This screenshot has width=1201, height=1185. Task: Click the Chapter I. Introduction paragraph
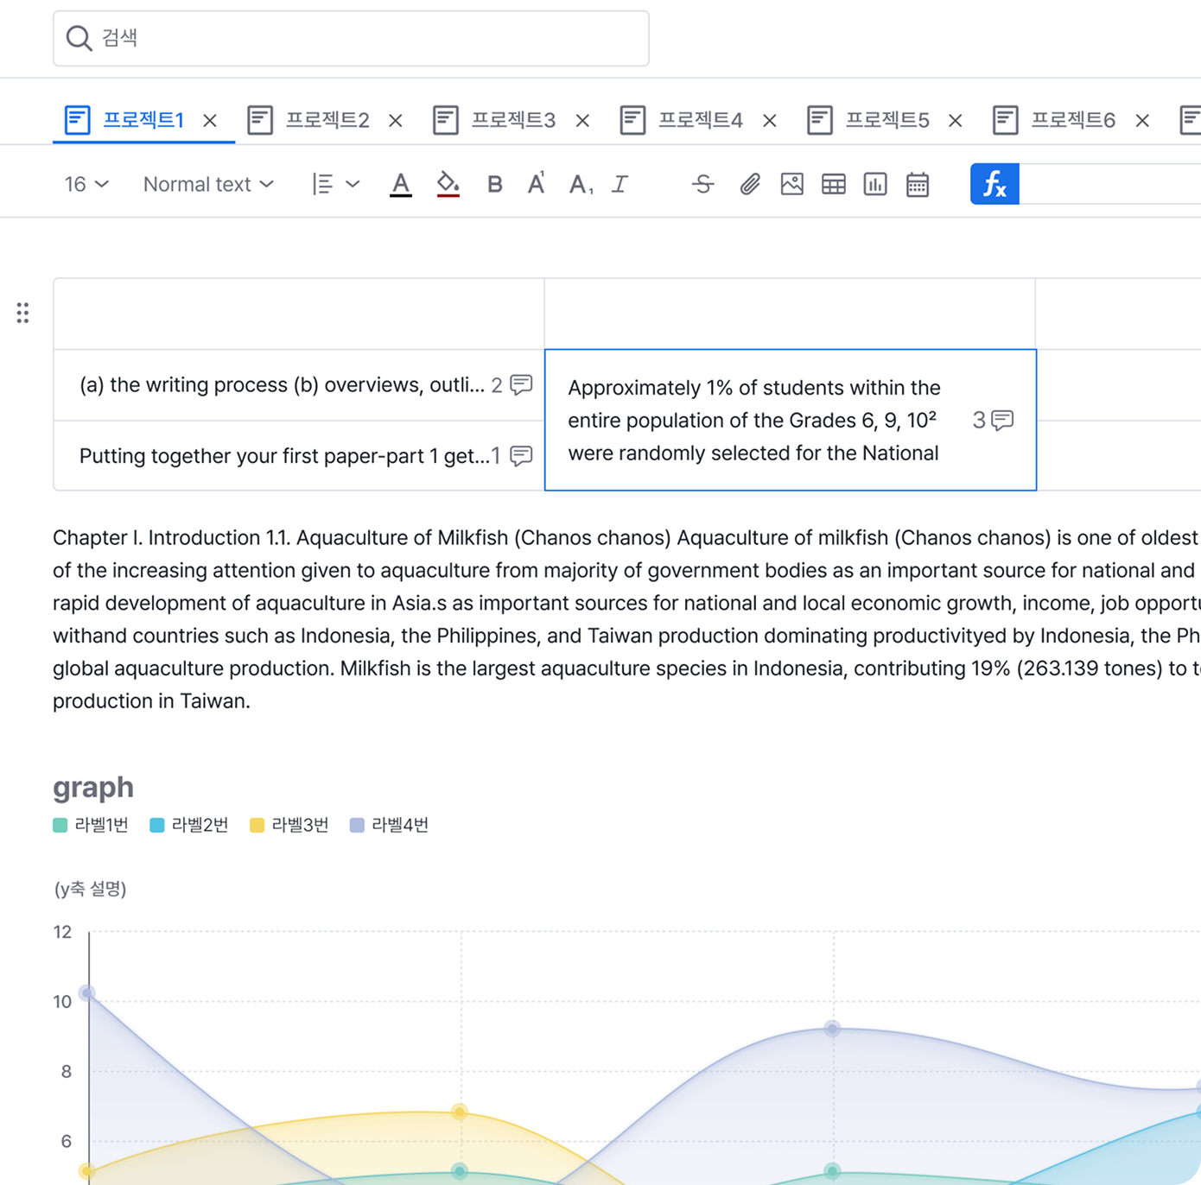click(x=626, y=619)
